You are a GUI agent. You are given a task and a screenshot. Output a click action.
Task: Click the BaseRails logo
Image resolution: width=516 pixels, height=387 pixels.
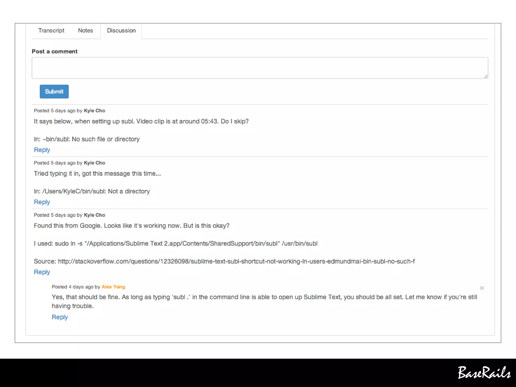point(484,373)
